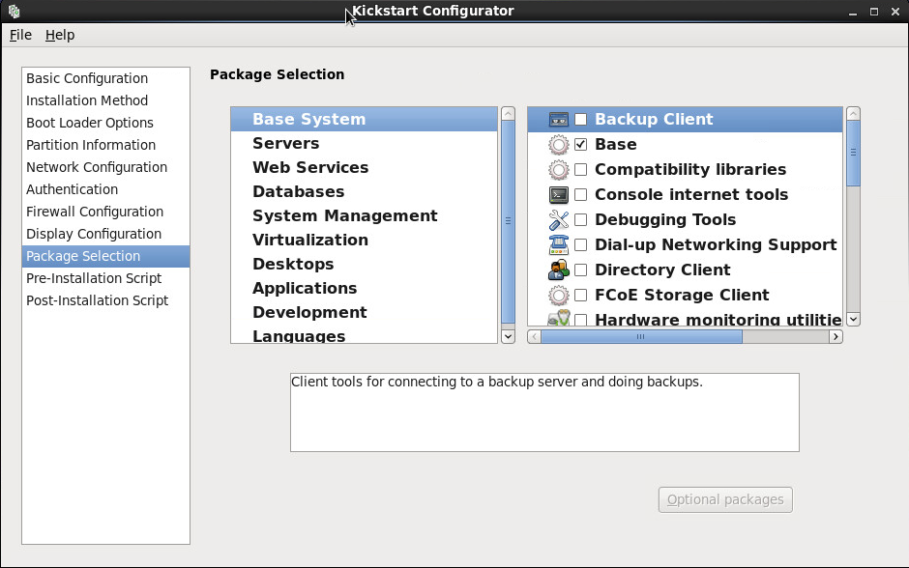Image resolution: width=909 pixels, height=568 pixels.
Task: Click category list scroll-down arrow
Action: 508,336
